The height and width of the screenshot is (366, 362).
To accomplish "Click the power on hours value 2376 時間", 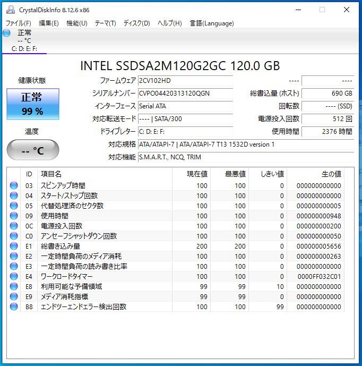I will click(328, 132).
